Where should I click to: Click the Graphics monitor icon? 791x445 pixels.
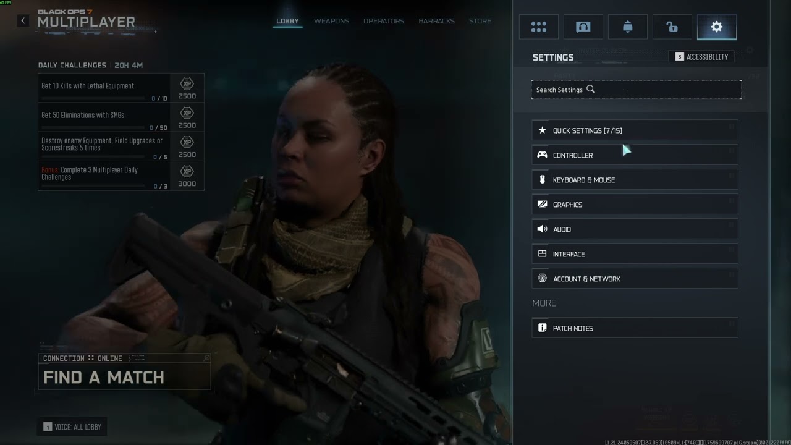[542, 205]
